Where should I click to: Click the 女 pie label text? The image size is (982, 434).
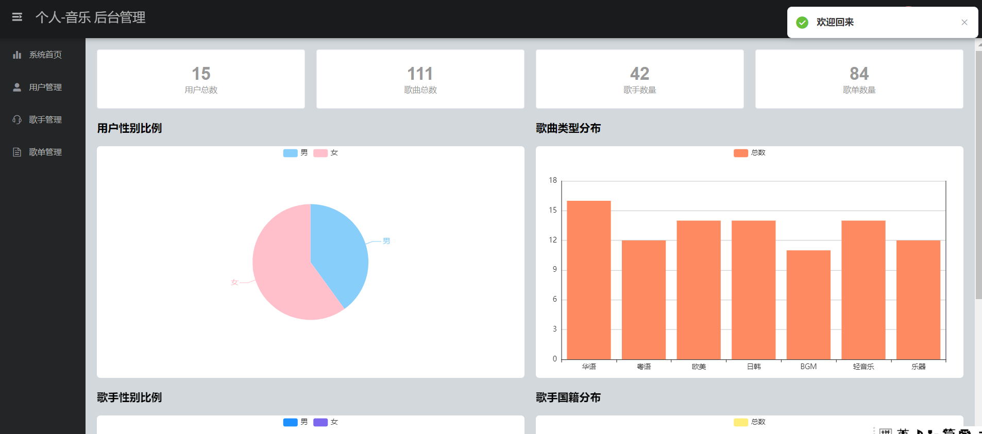point(234,282)
